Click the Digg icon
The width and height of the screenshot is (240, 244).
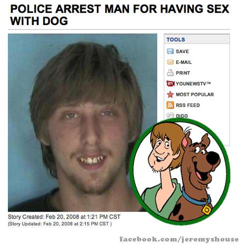170,115
